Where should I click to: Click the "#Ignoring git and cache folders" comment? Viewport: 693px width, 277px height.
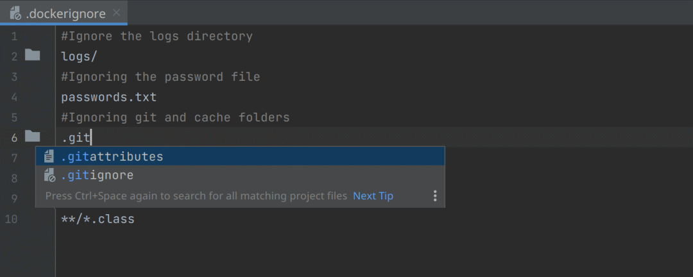tap(175, 117)
